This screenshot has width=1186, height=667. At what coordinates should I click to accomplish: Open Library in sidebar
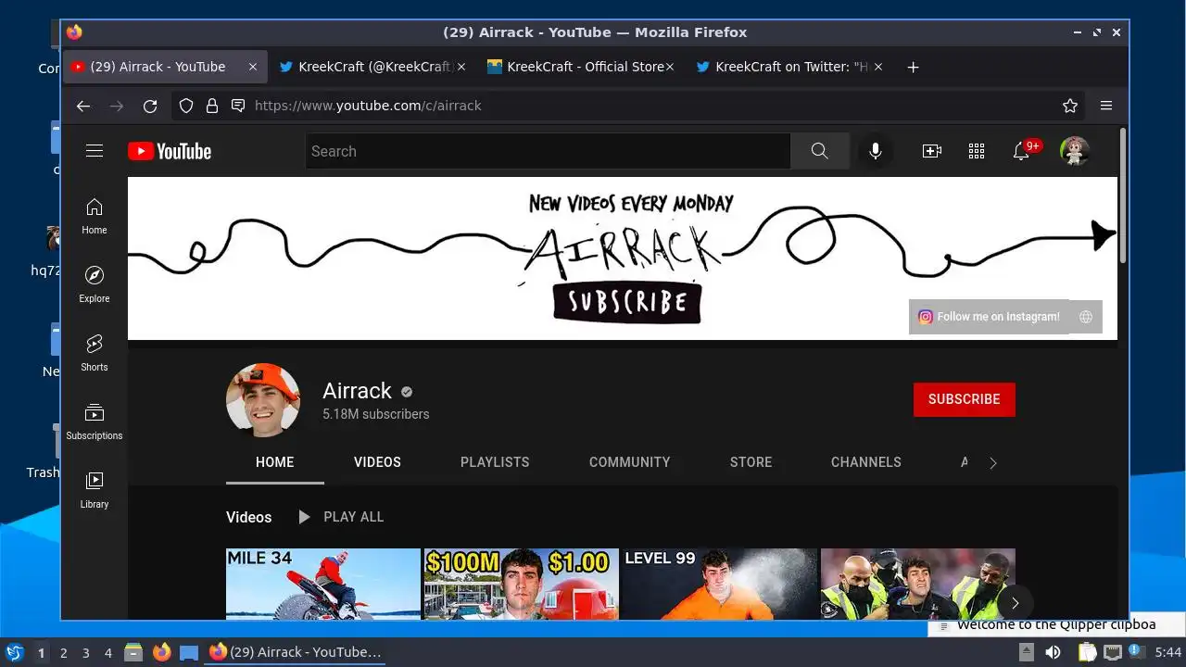pos(95,490)
